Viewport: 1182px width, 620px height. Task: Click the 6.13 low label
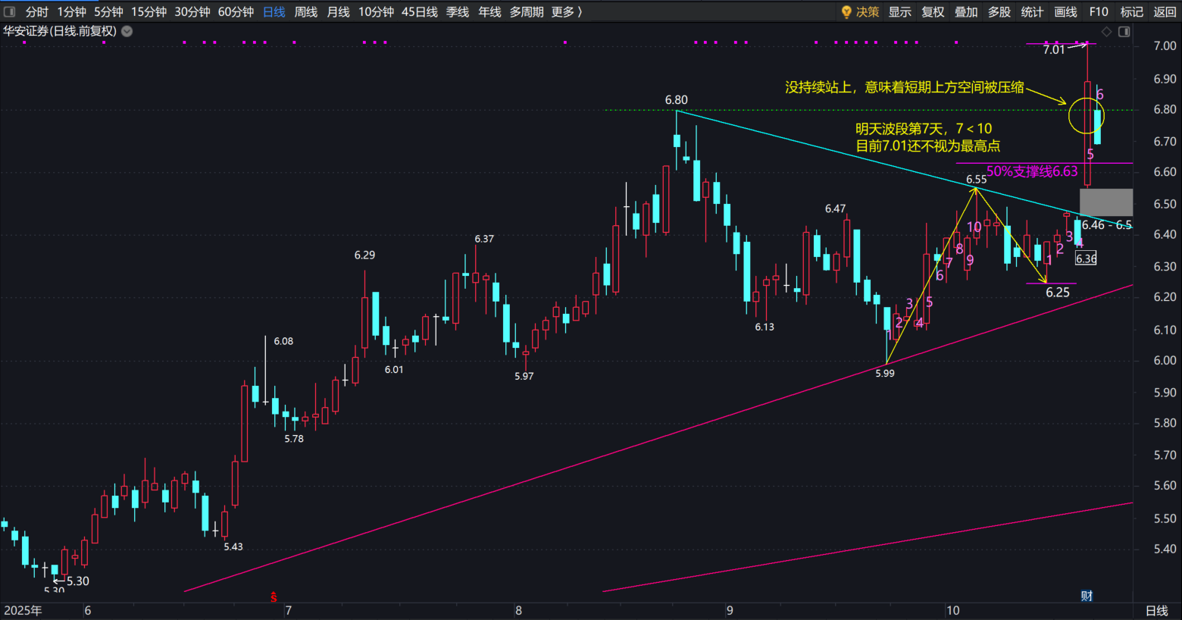[x=765, y=327]
